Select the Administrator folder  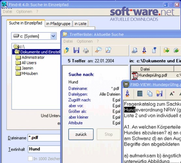tap(30, 57)
